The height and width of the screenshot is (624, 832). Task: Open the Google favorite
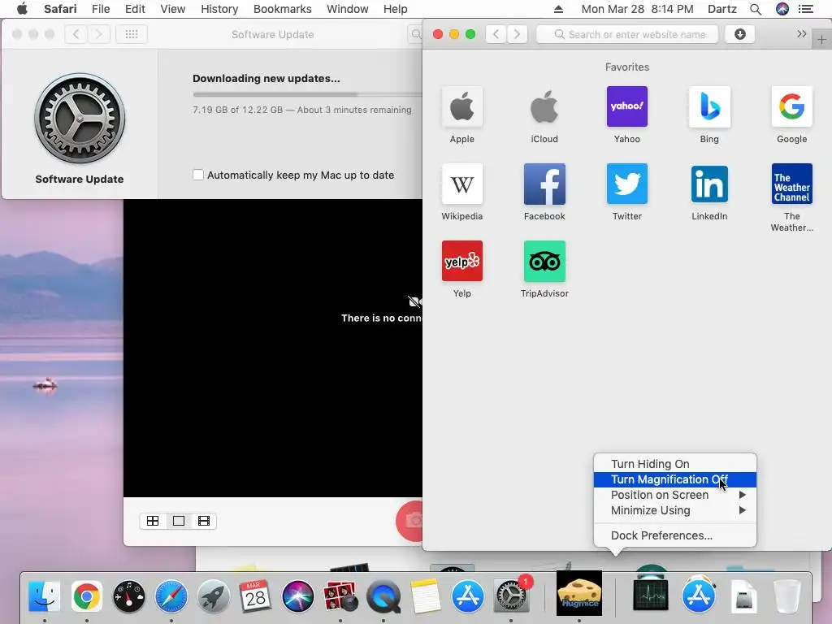coord(791,106)
